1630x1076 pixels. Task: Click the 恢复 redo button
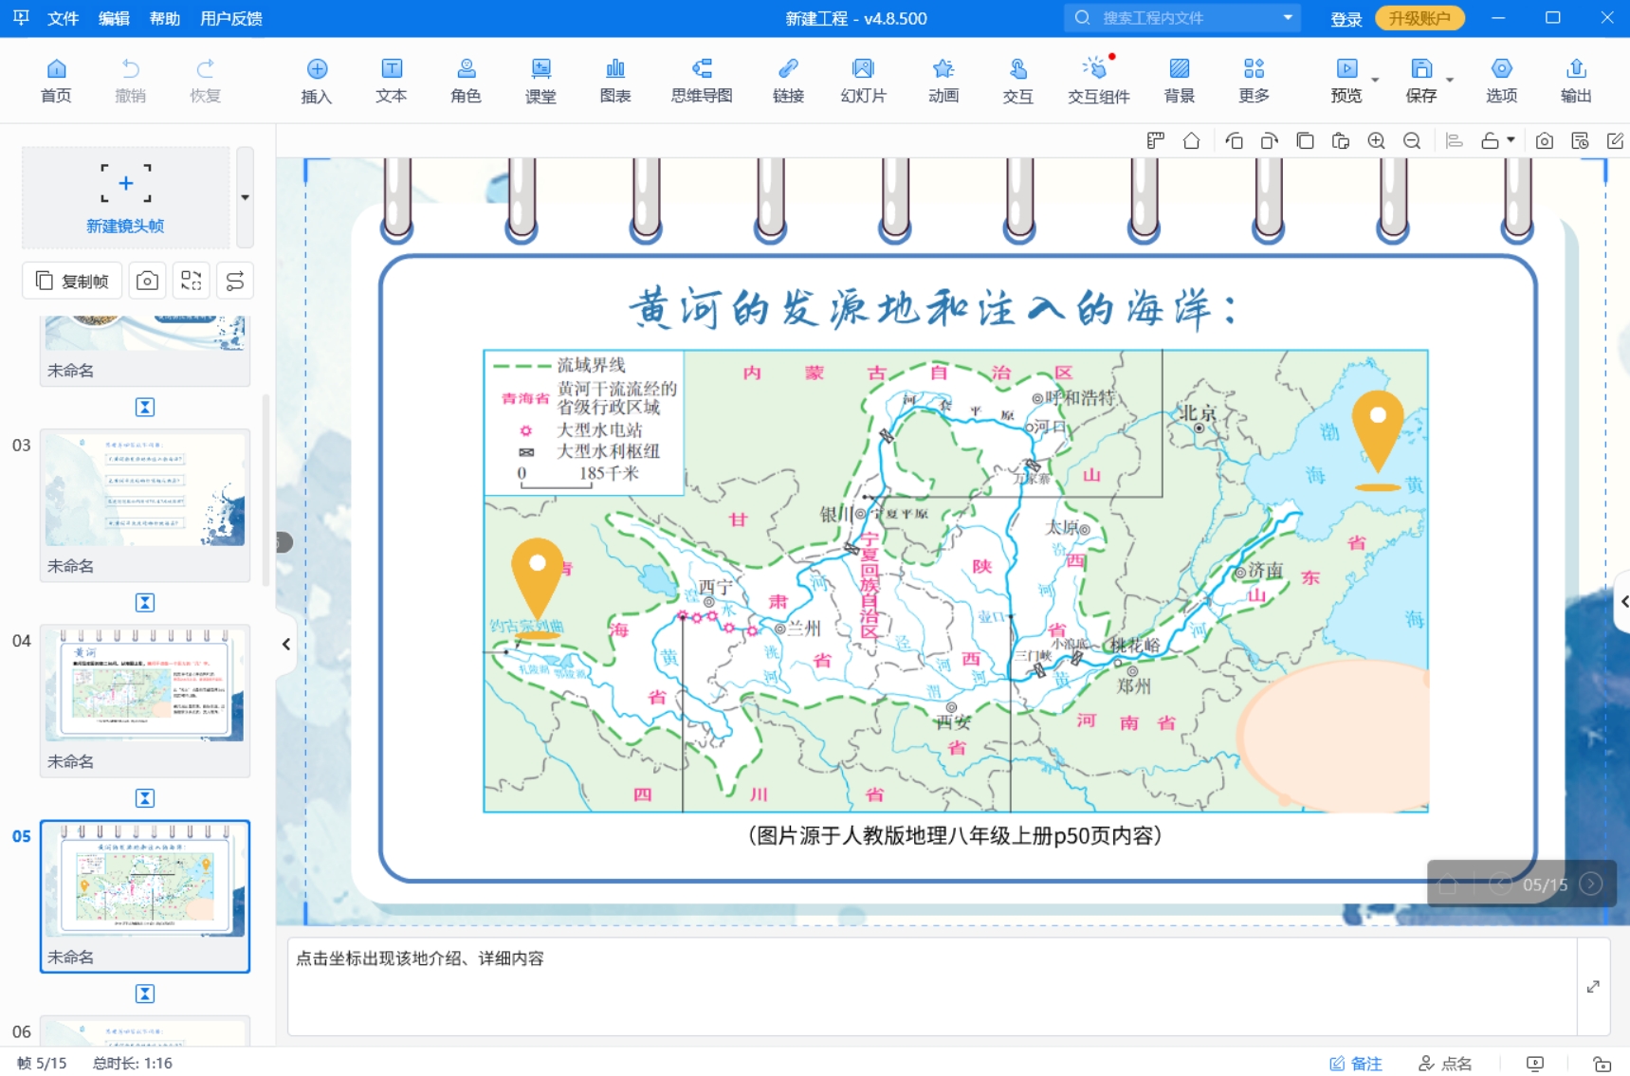(x=205, y=81)
